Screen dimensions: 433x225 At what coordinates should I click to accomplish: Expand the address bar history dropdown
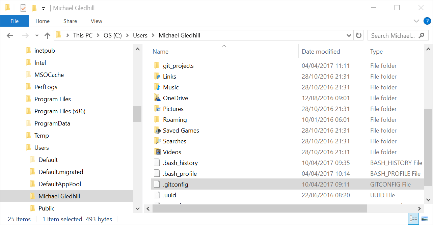(349, 35)
